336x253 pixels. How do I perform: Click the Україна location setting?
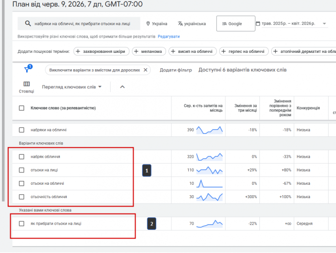point(157,24)
